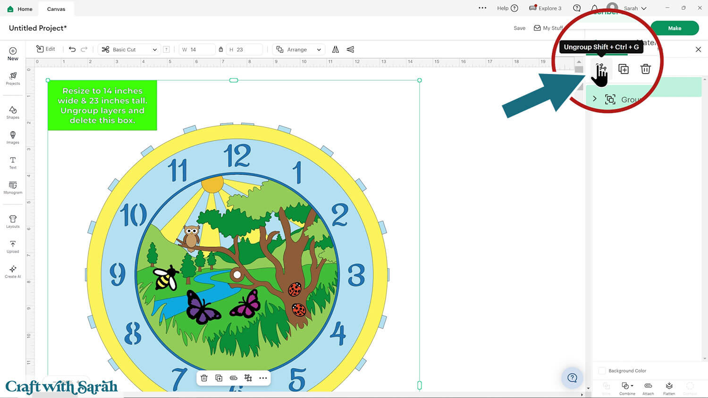Toggle the Background Color checkbox
Screen dimensions: 708x398
coord(602,371)
